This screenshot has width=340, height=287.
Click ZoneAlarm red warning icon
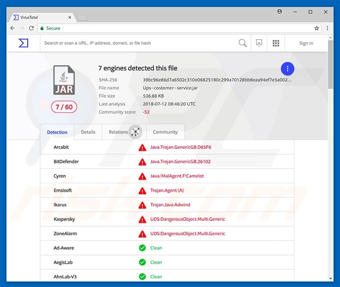142,234
